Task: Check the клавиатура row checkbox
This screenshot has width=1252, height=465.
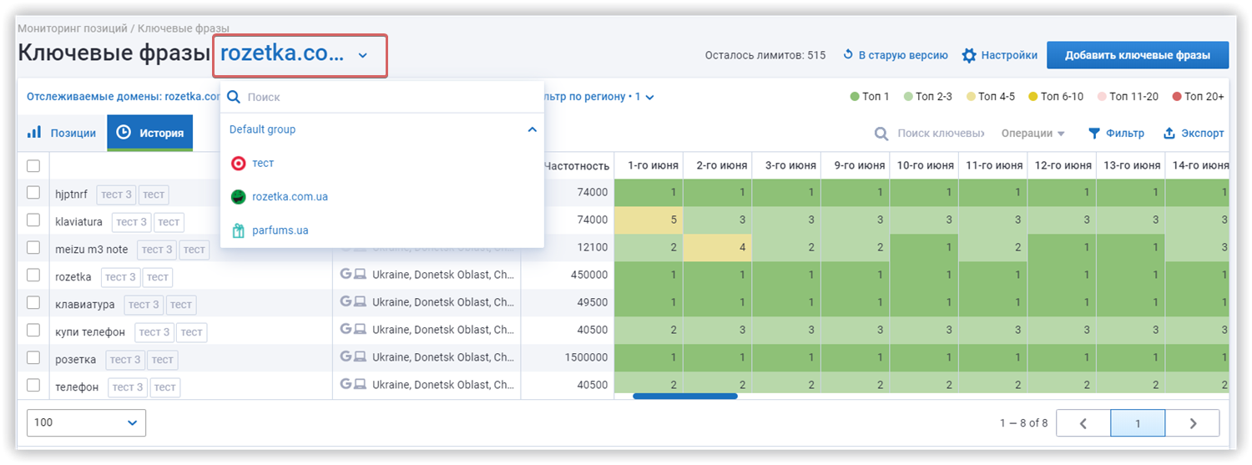Action: [x=33, y=303]
